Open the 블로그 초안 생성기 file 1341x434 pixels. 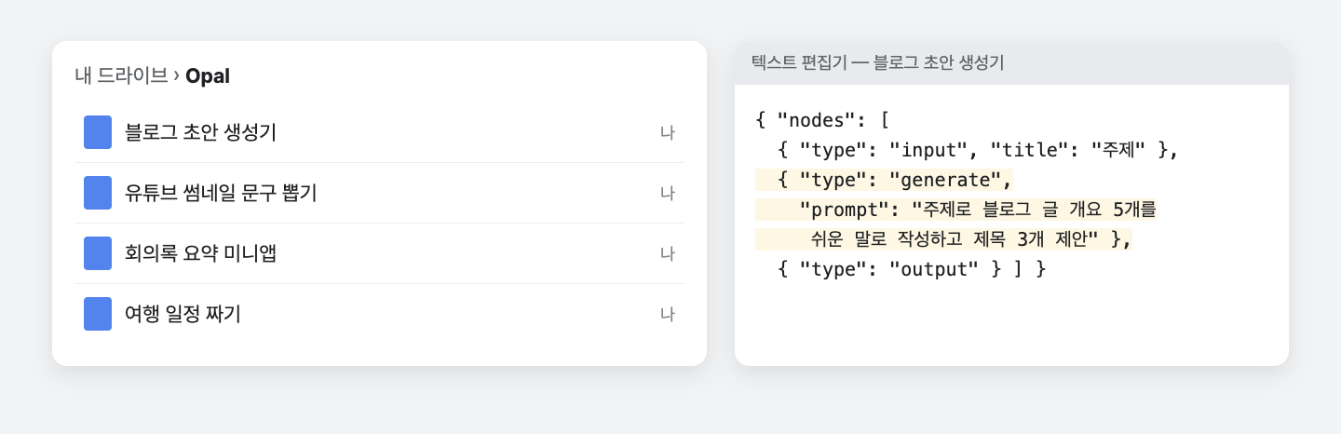(x=380, y=132)
